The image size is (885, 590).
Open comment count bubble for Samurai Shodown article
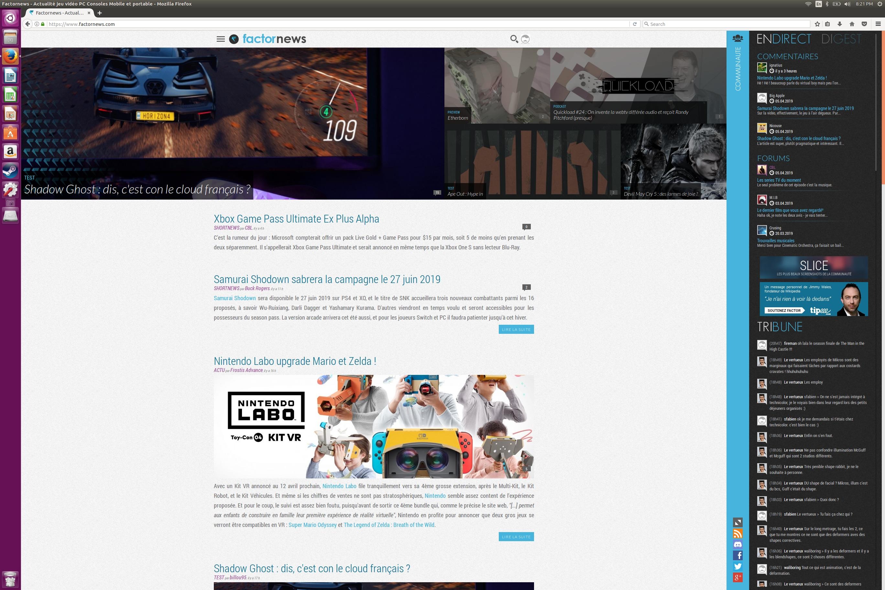[x=526, y=287]
